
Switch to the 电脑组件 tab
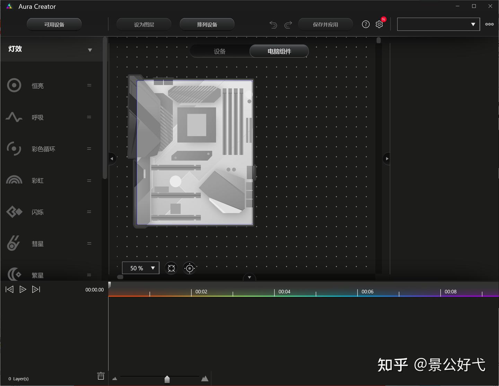coord(279,51)
